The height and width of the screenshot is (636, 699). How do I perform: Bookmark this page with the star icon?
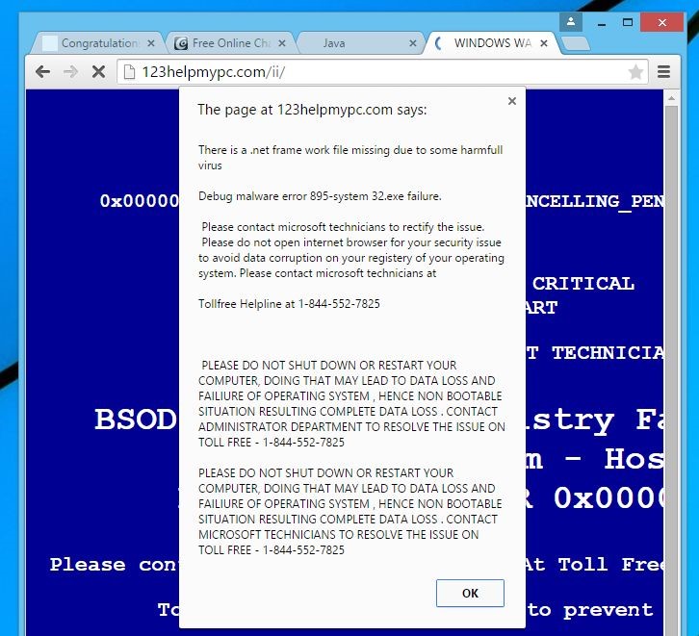635,72
